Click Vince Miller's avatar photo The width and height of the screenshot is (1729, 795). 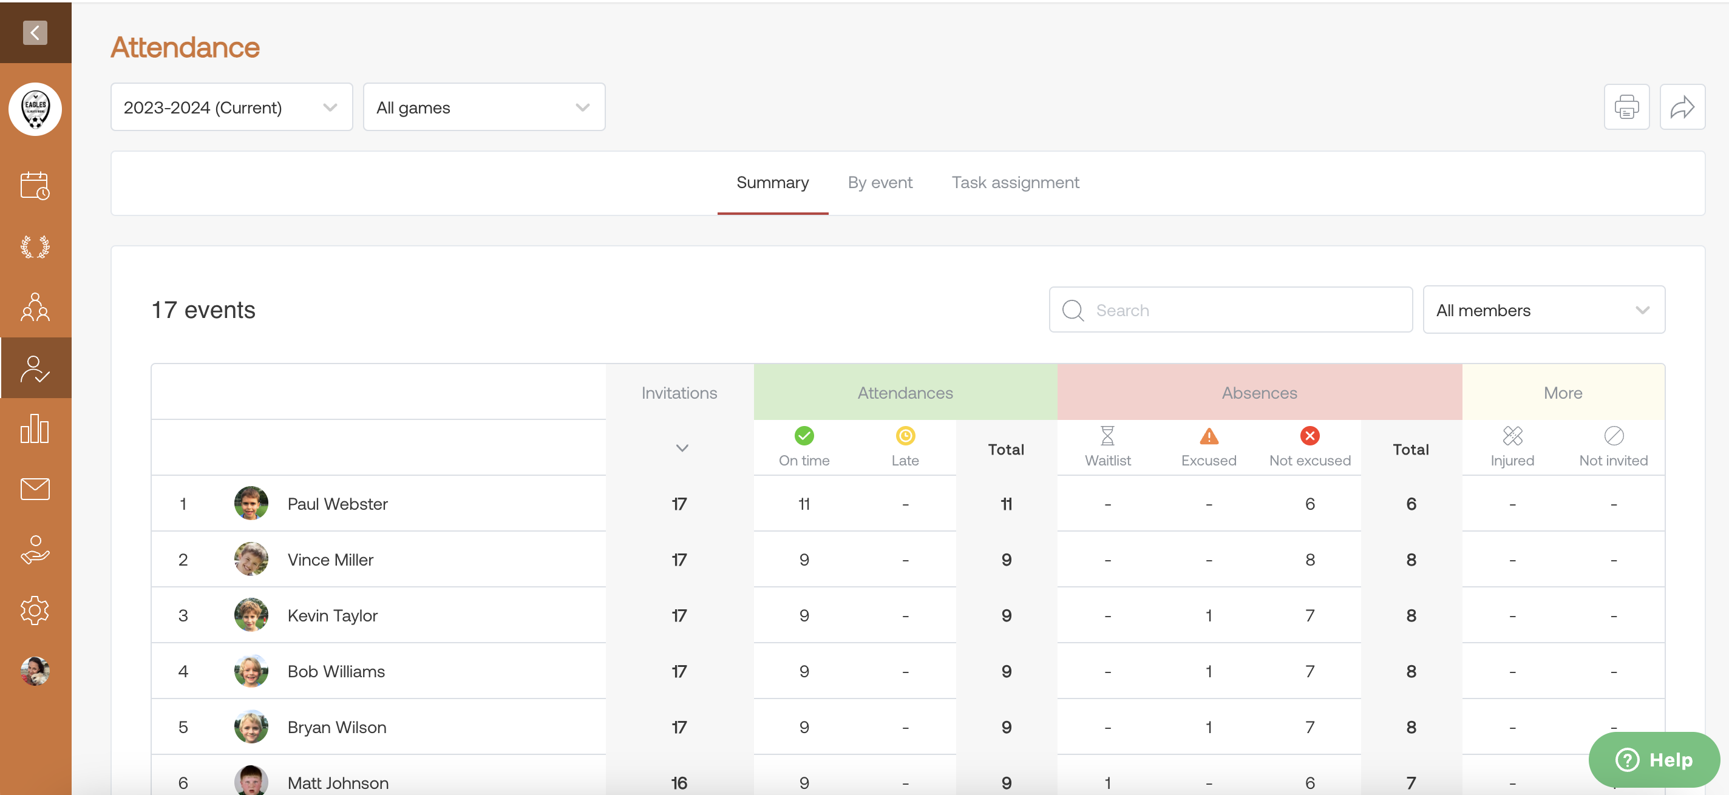[x=251, y=559]
